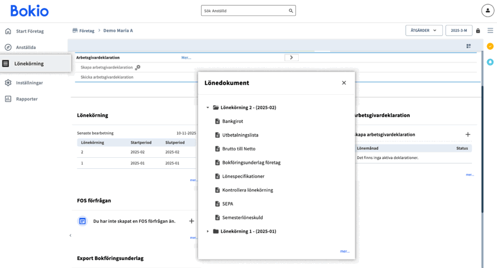Click the grid layout icon
This screenshot has height=268, width=497.
coord(468,46)
